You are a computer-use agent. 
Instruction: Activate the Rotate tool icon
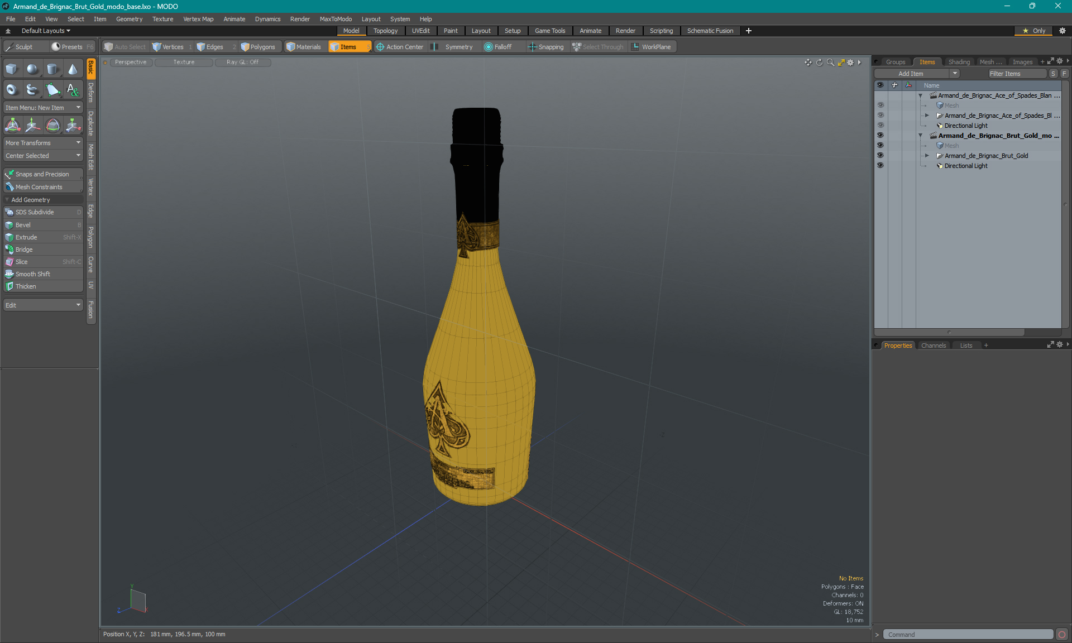[x=52, y=125]
